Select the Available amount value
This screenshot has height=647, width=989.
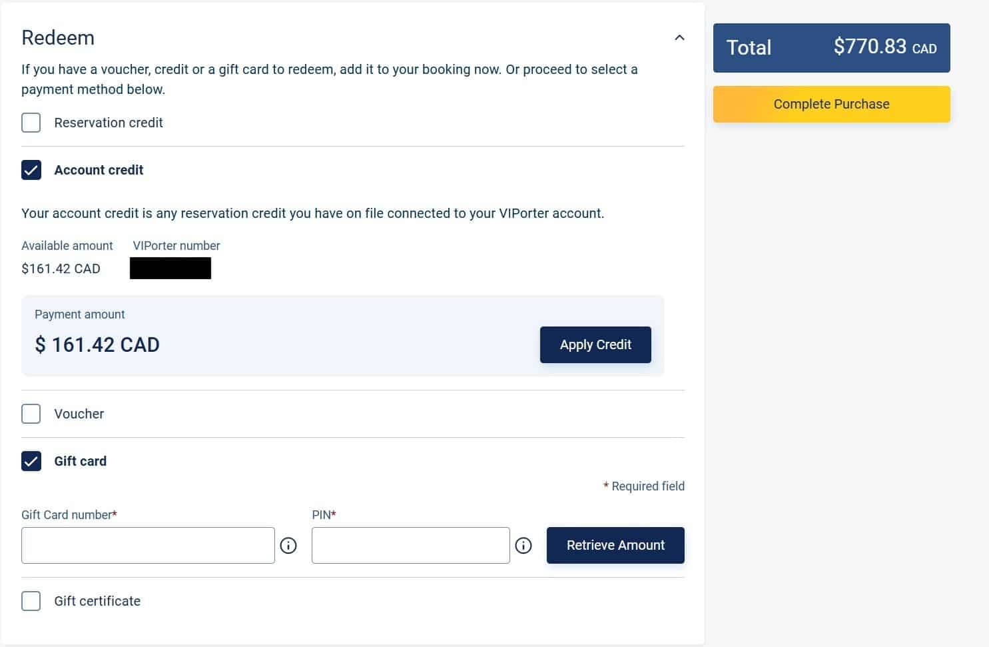(x=61, y=268)
